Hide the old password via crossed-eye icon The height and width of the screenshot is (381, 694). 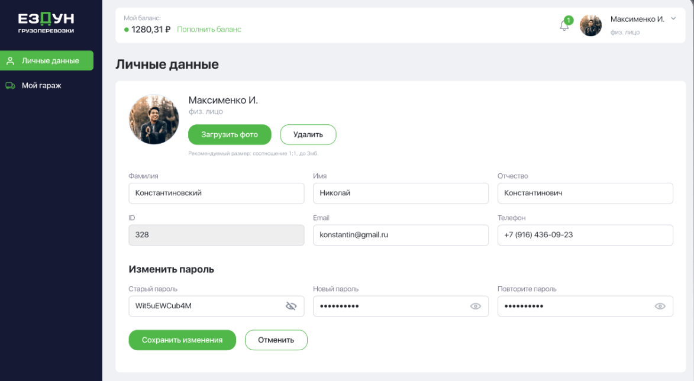tap(290, 306)
